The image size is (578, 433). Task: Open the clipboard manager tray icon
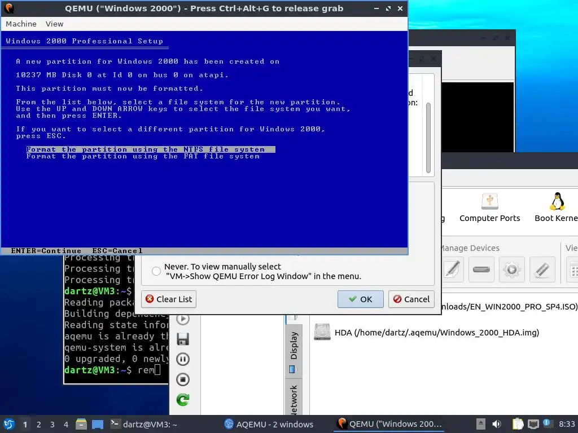pos(518,424)
